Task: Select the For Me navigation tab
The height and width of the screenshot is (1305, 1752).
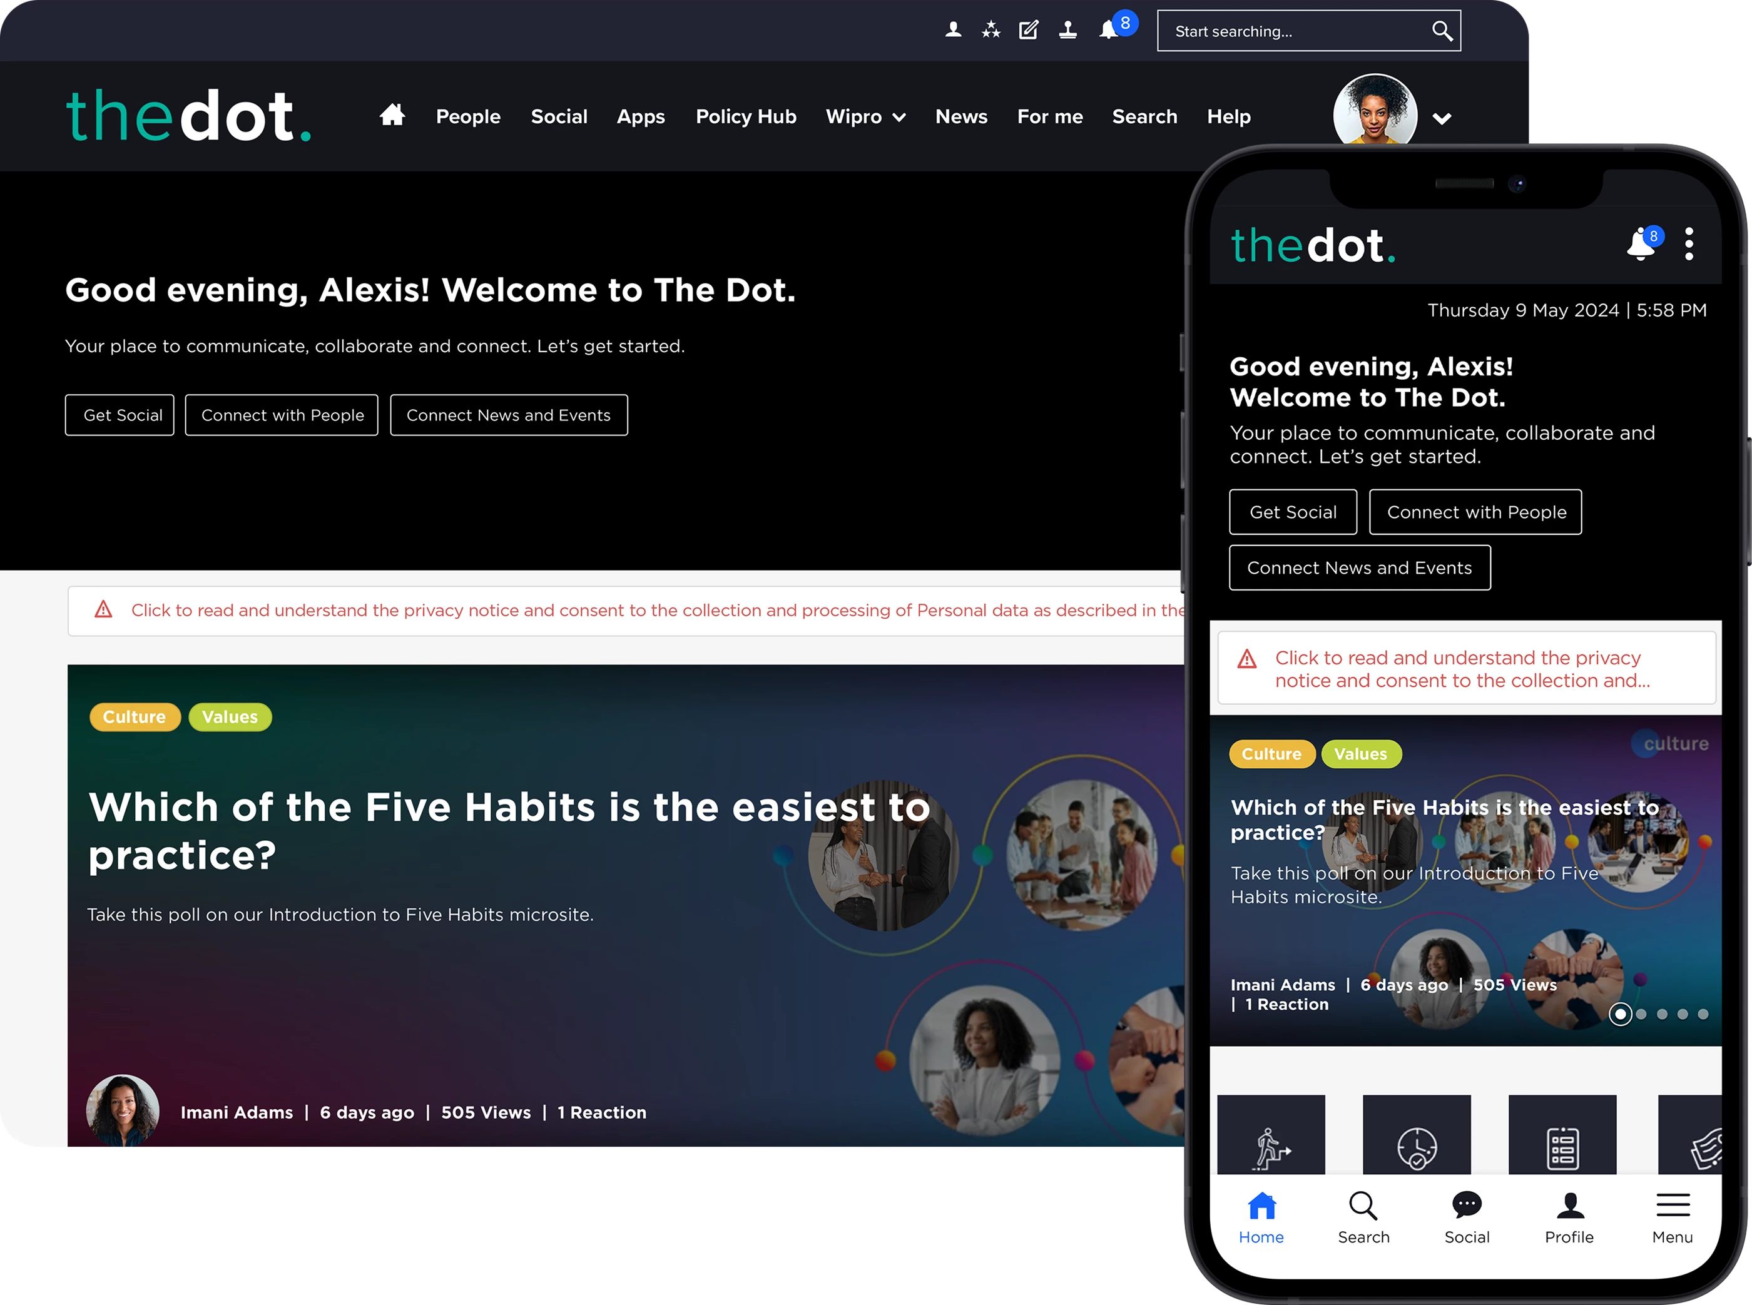Action: pyautogui.click(x=1050, y=116)
